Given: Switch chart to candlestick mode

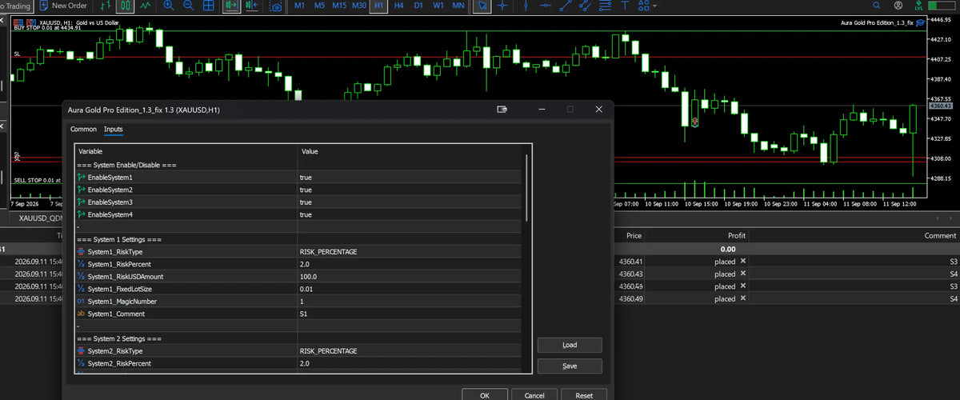Looking at the screenshot, I should [x=126, y=6].
